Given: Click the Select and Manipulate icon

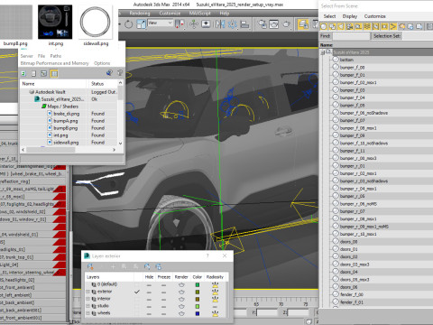Looking at the screenshot, I should click(194, 23).
